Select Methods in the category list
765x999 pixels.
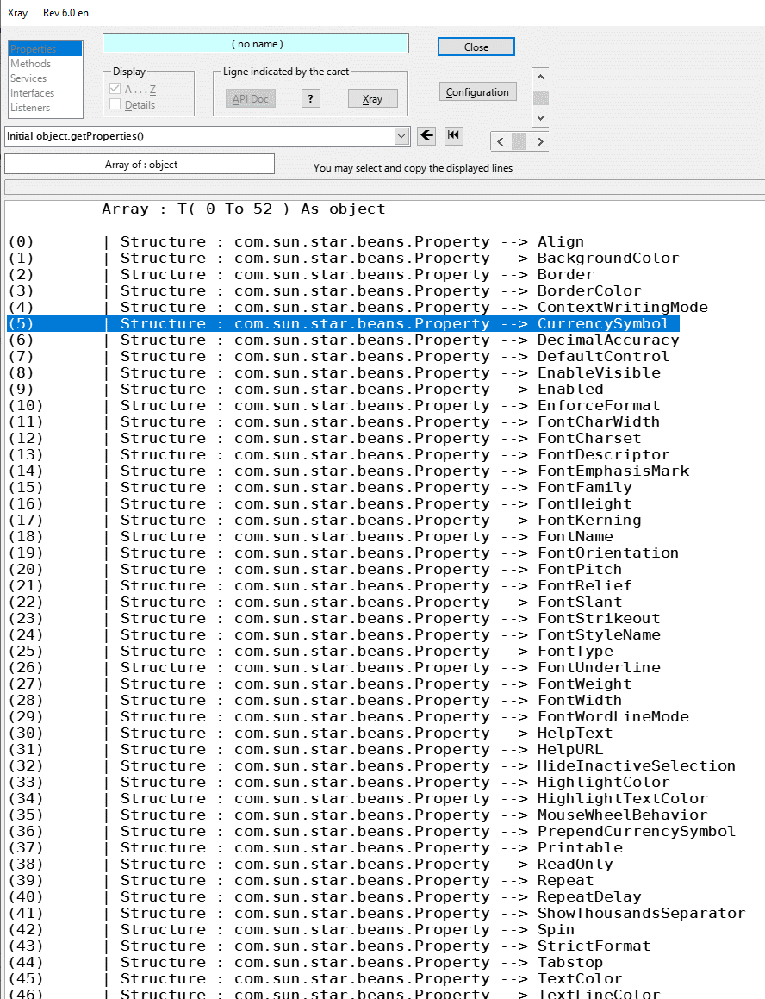tap(31, 64)
